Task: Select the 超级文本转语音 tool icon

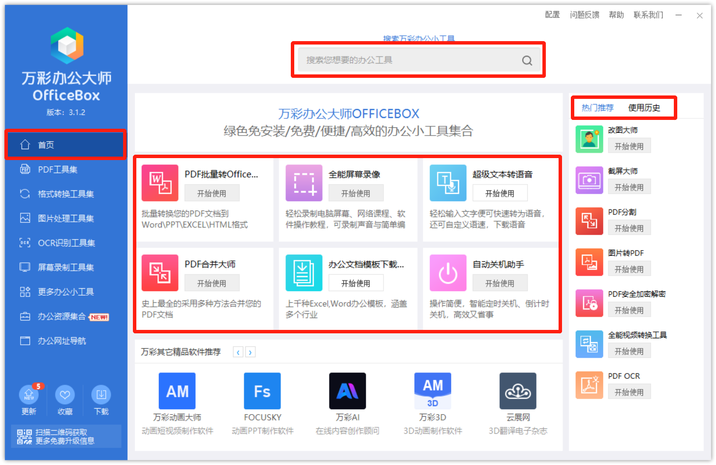Action: pos(448,183)
